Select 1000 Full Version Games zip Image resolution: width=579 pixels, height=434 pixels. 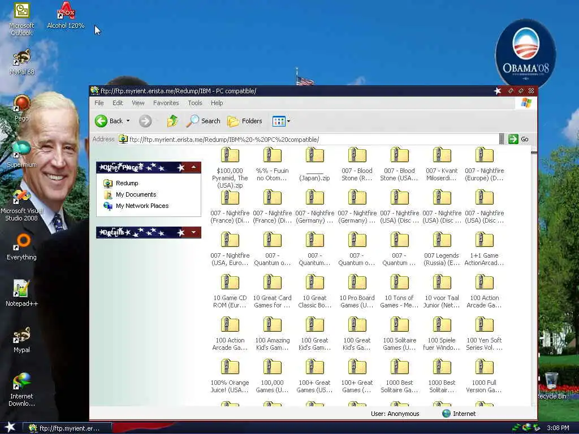(x=484, y=376)
